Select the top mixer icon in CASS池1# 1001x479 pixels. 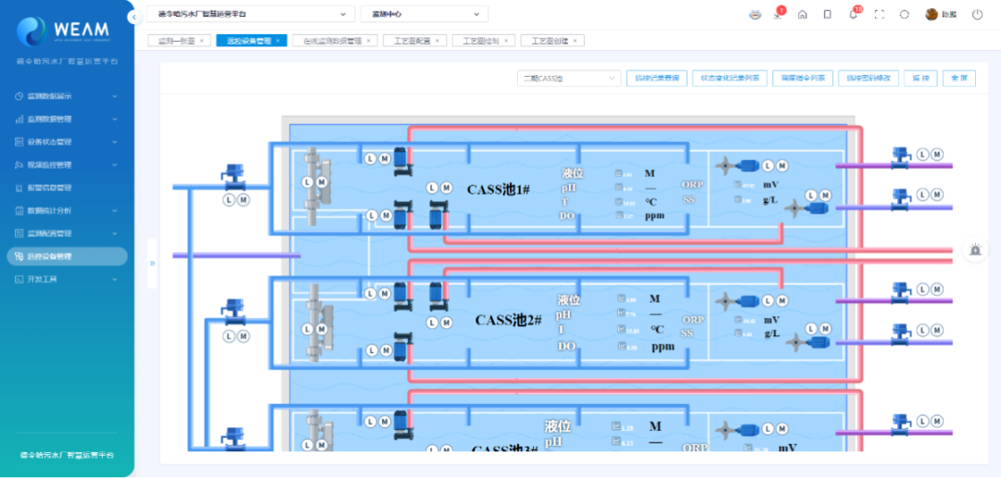pos(736,165)
